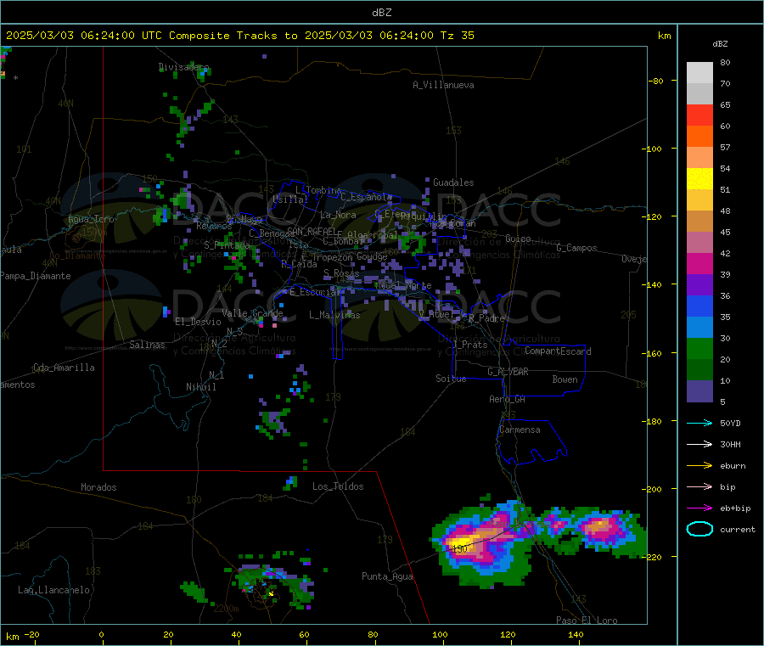Viewport: 764px width, 646px height.
Task: Click the 'Carmensa' map label
Action: 520,430
